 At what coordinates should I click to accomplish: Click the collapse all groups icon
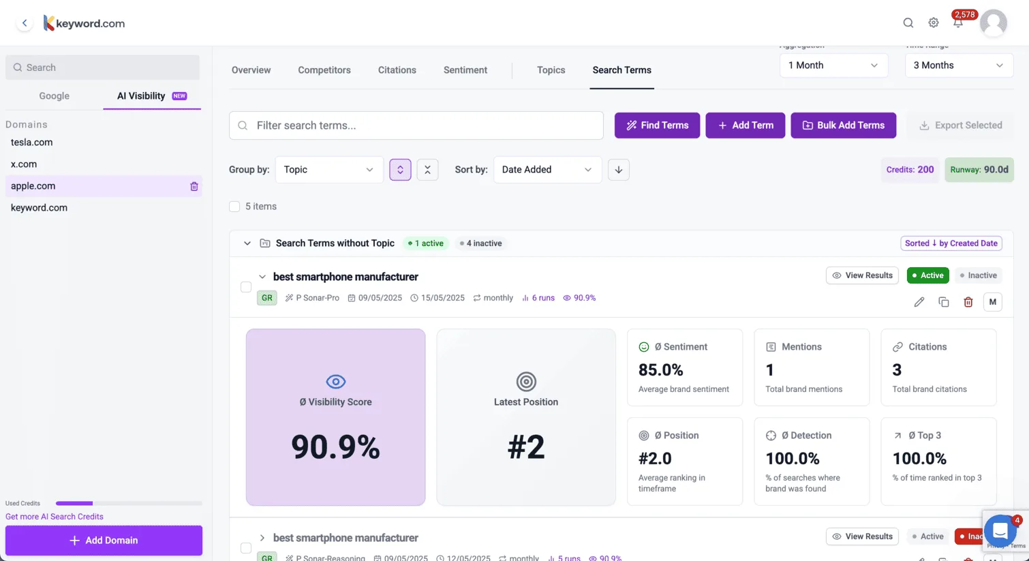(427, 169)
